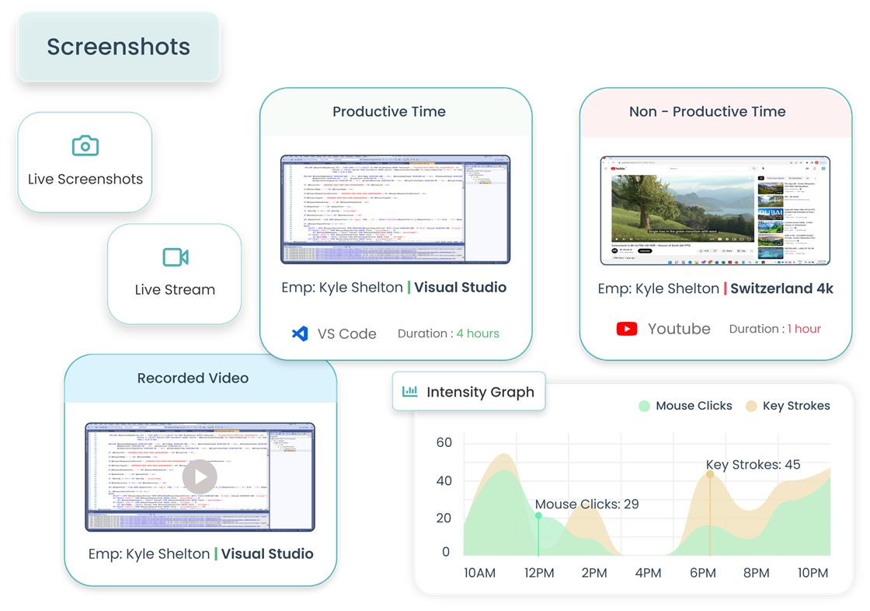Click Visual Studio label under recorded video
This screenshot has height=611, width=870.
[x=267, y=553]
